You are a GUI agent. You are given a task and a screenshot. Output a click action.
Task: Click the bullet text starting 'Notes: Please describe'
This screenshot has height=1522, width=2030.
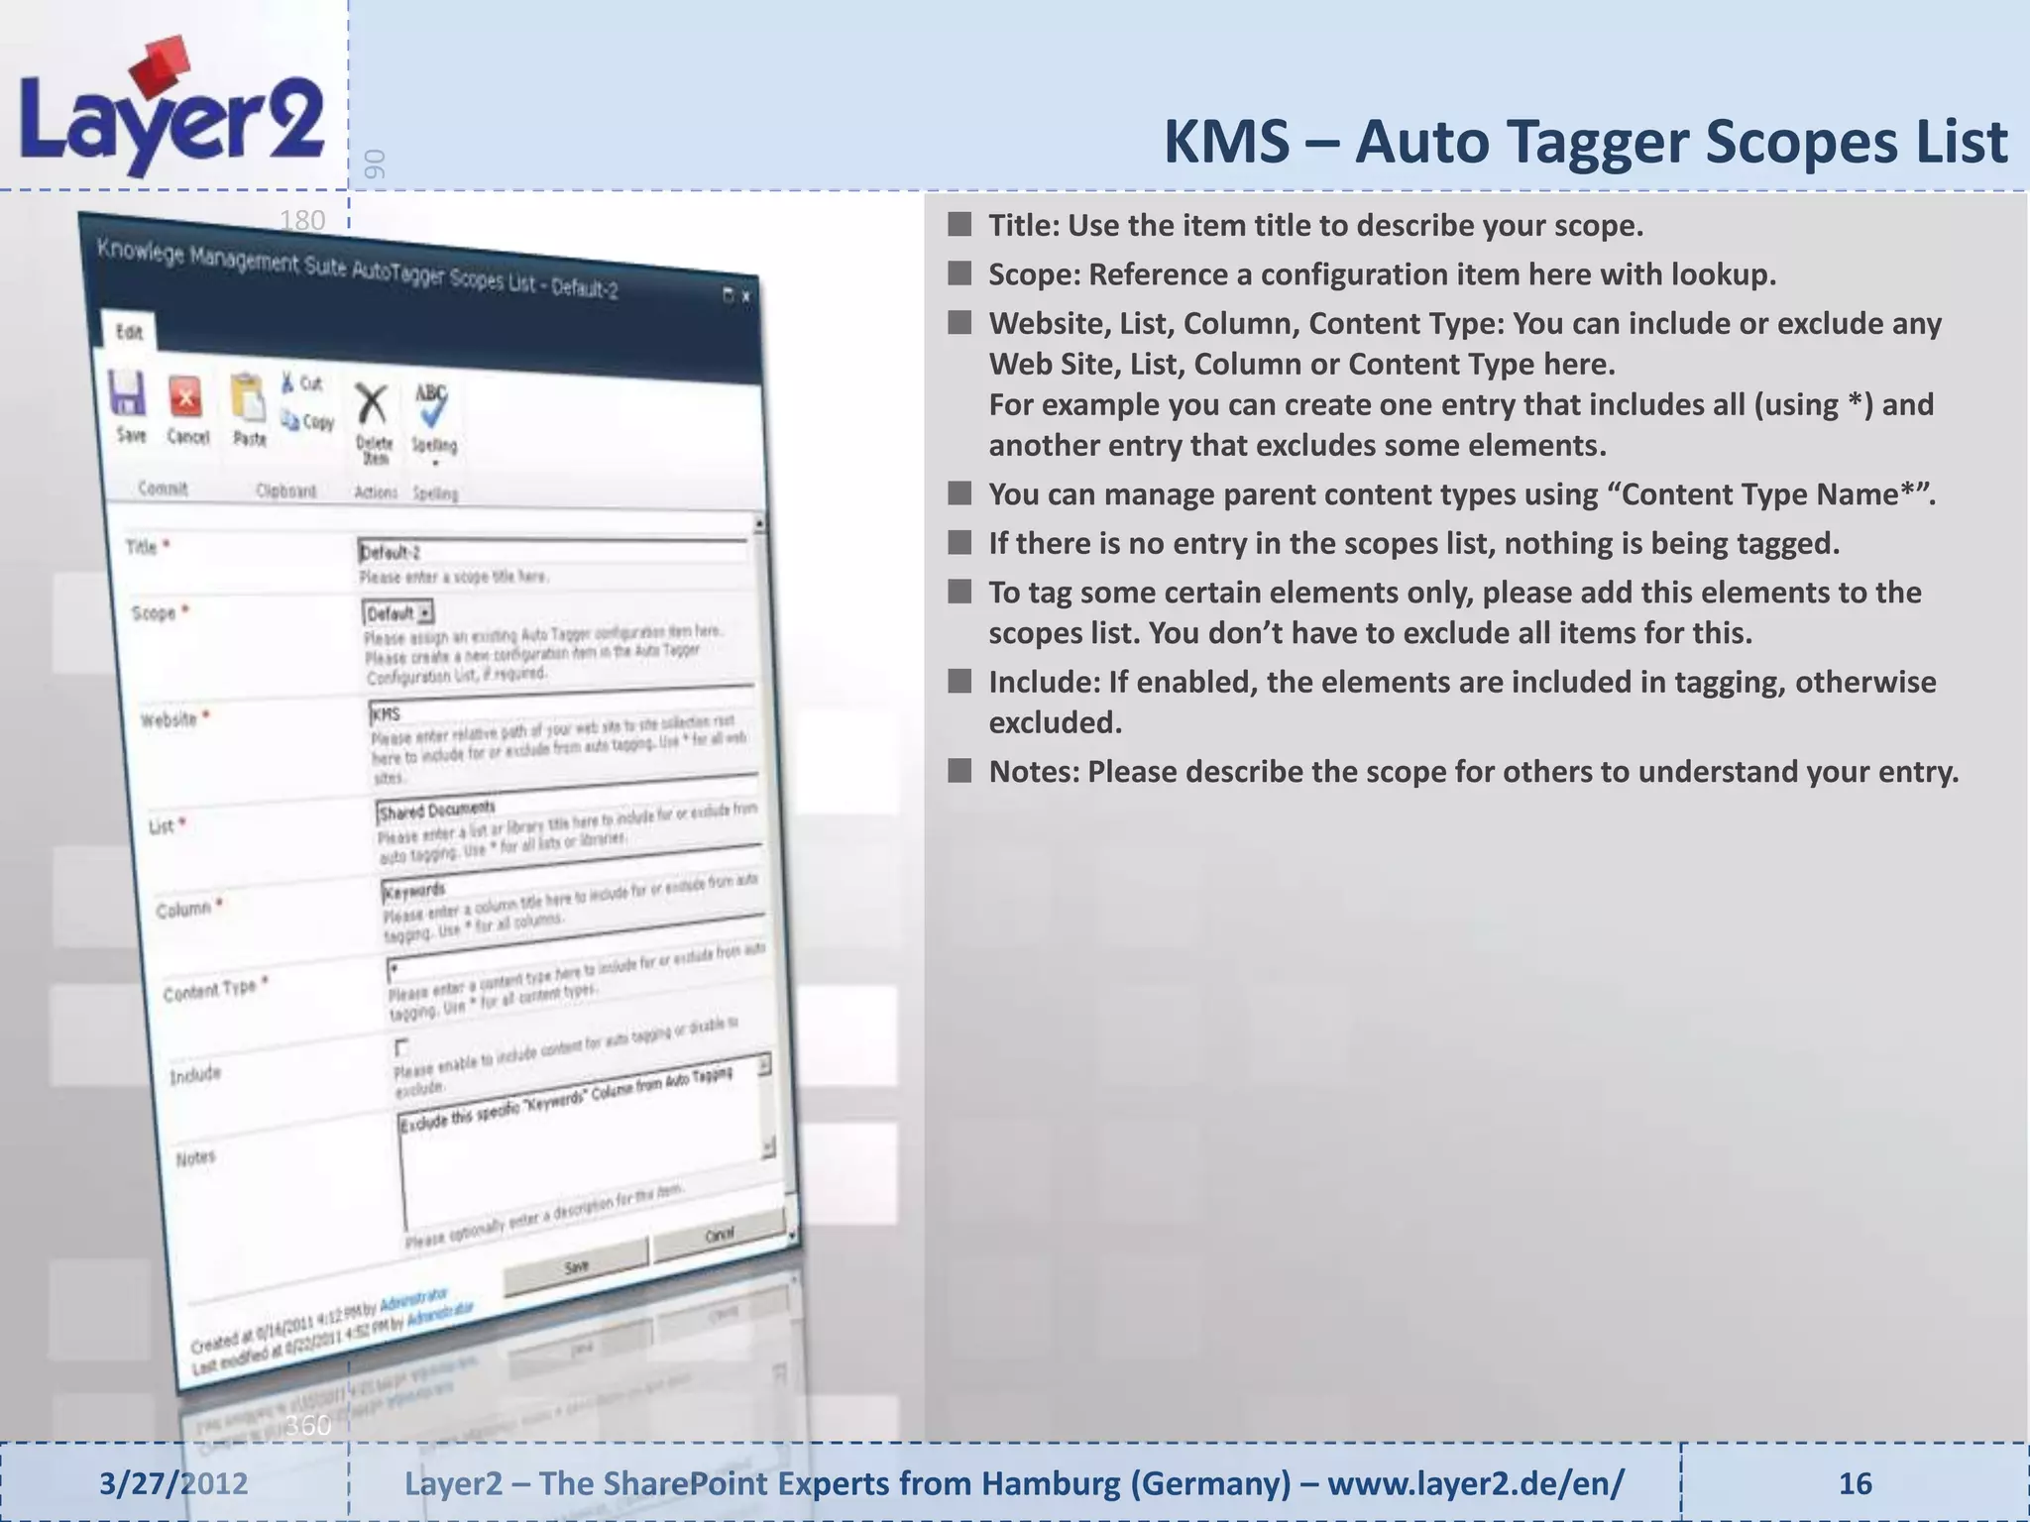[1473, 771]
